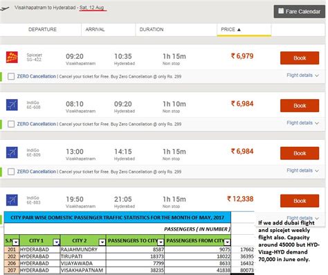328x275 pixels.
Task: Click the Spicejet SG-422 airline logo
Action: coord(12,57)
